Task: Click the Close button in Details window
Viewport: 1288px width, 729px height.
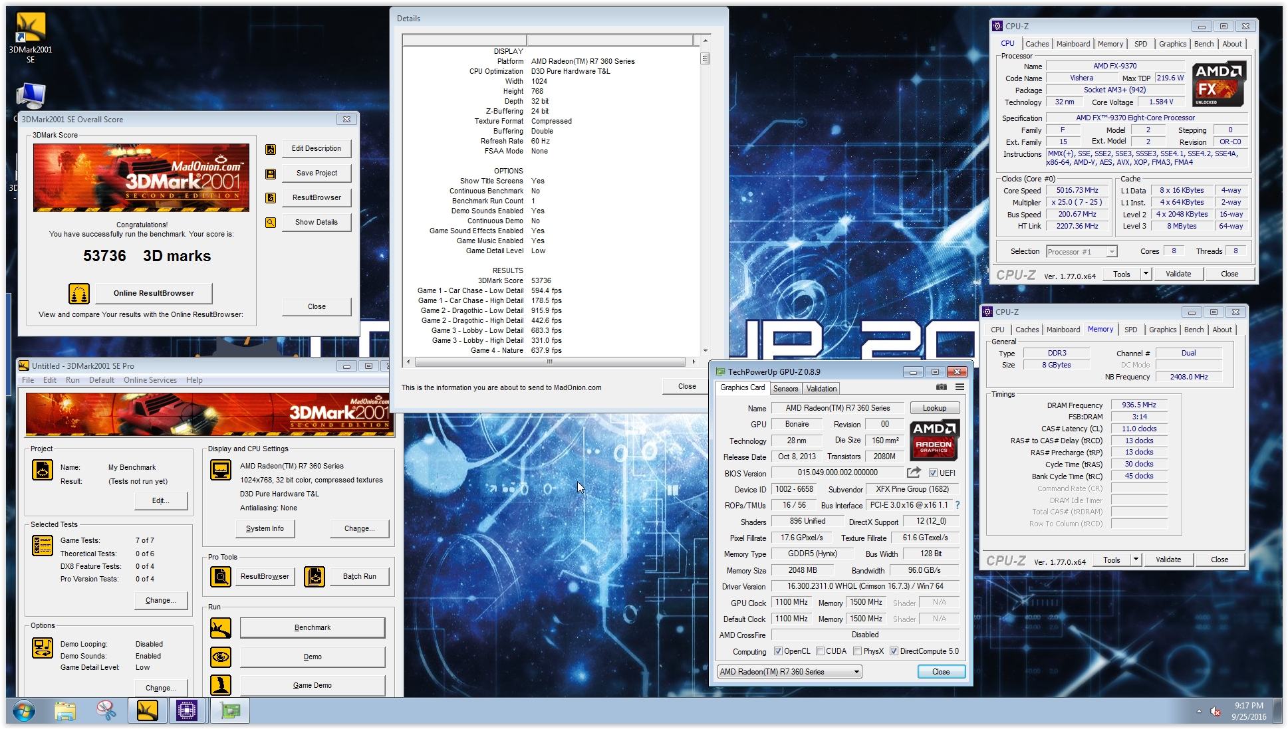Action: click(x=687, y=386)
